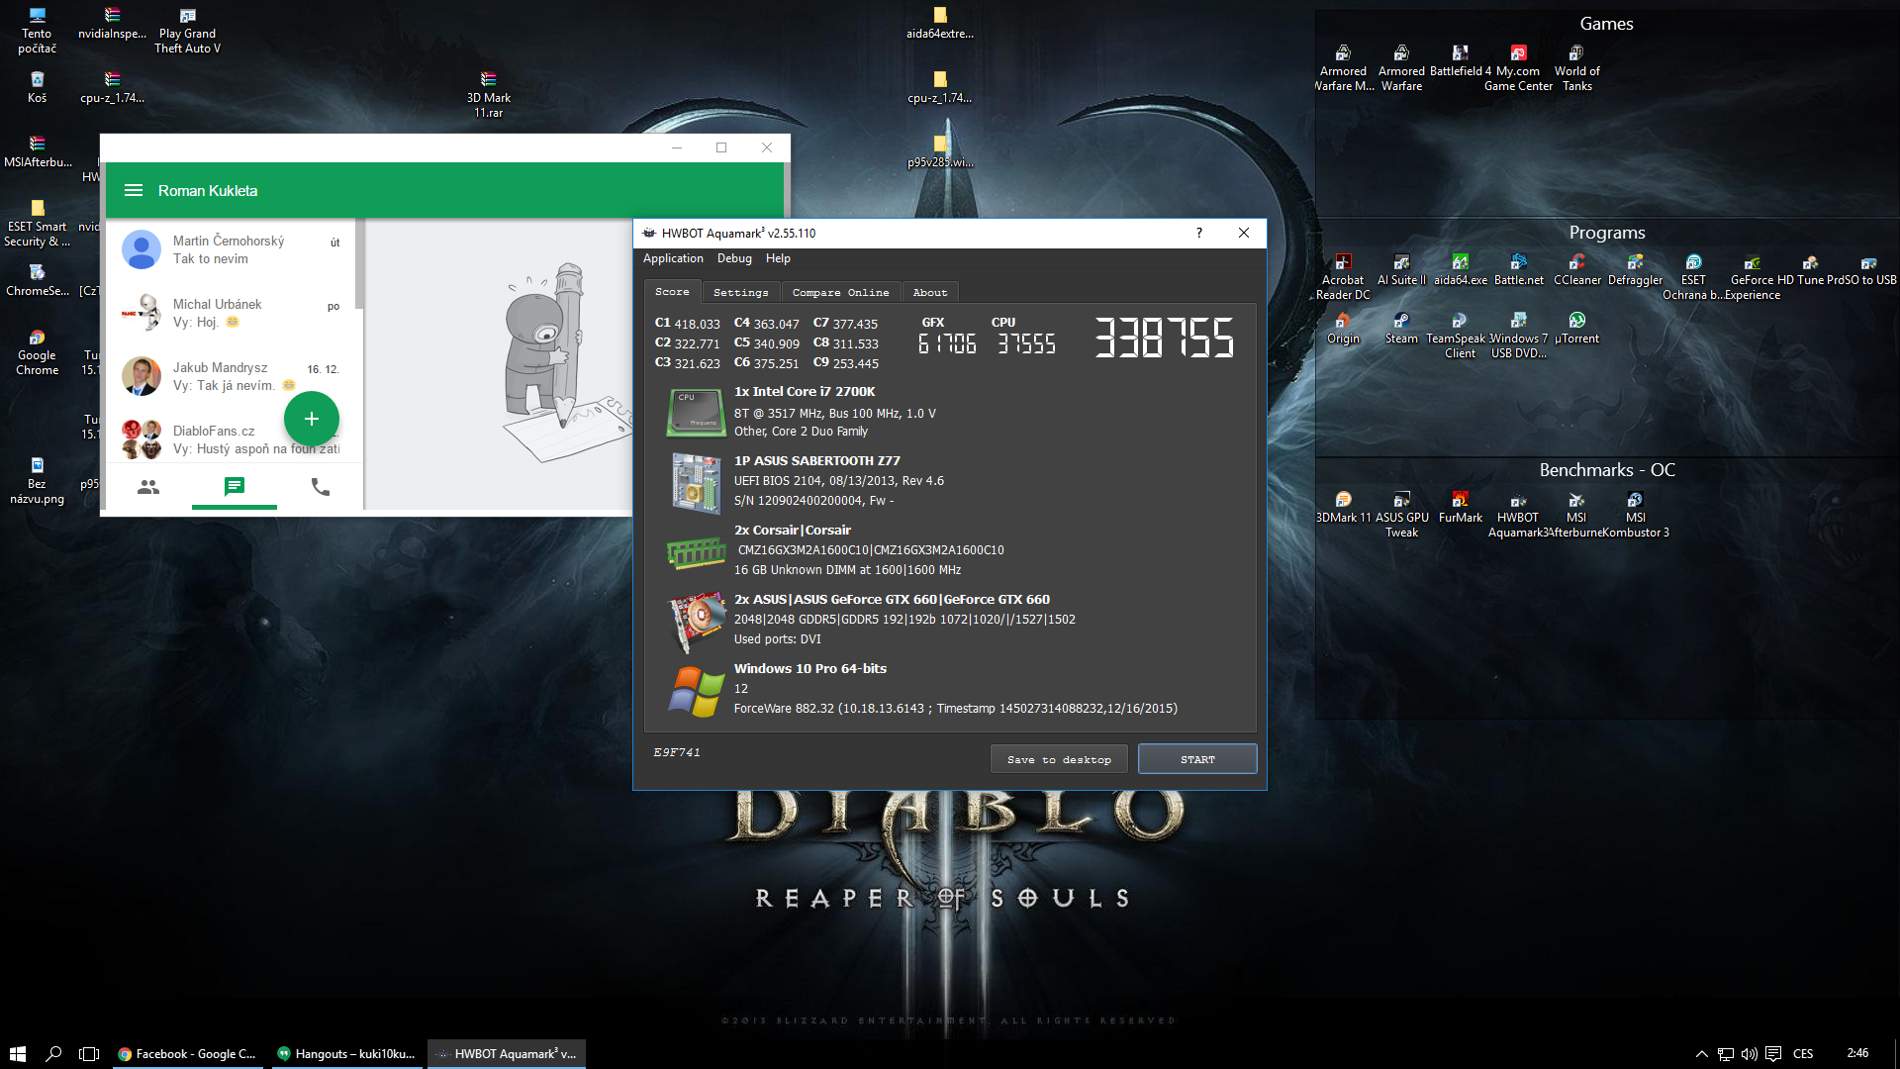Click the Windows Start button
This screenshot has height=1069, width=1900.
(x=17, y=1053)
